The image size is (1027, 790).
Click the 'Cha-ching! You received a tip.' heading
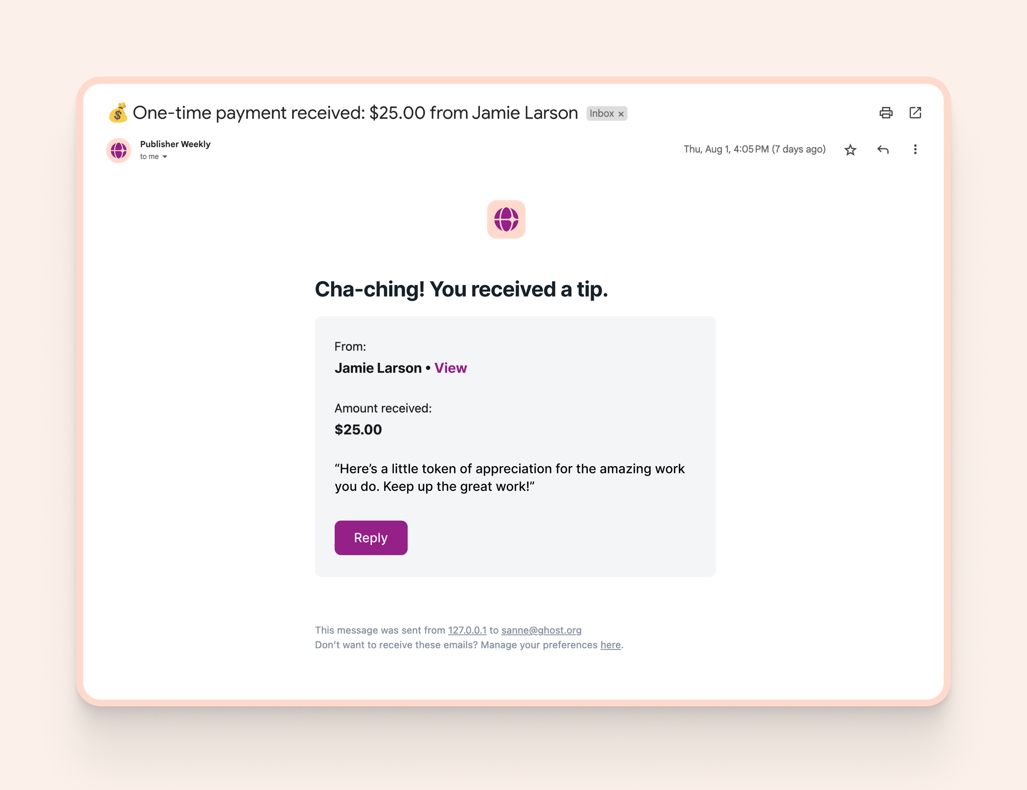tap(461, 289)
